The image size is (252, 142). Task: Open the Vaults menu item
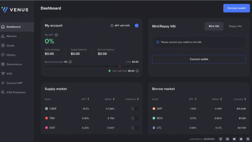pyautogui.click(x=17, y=45)
